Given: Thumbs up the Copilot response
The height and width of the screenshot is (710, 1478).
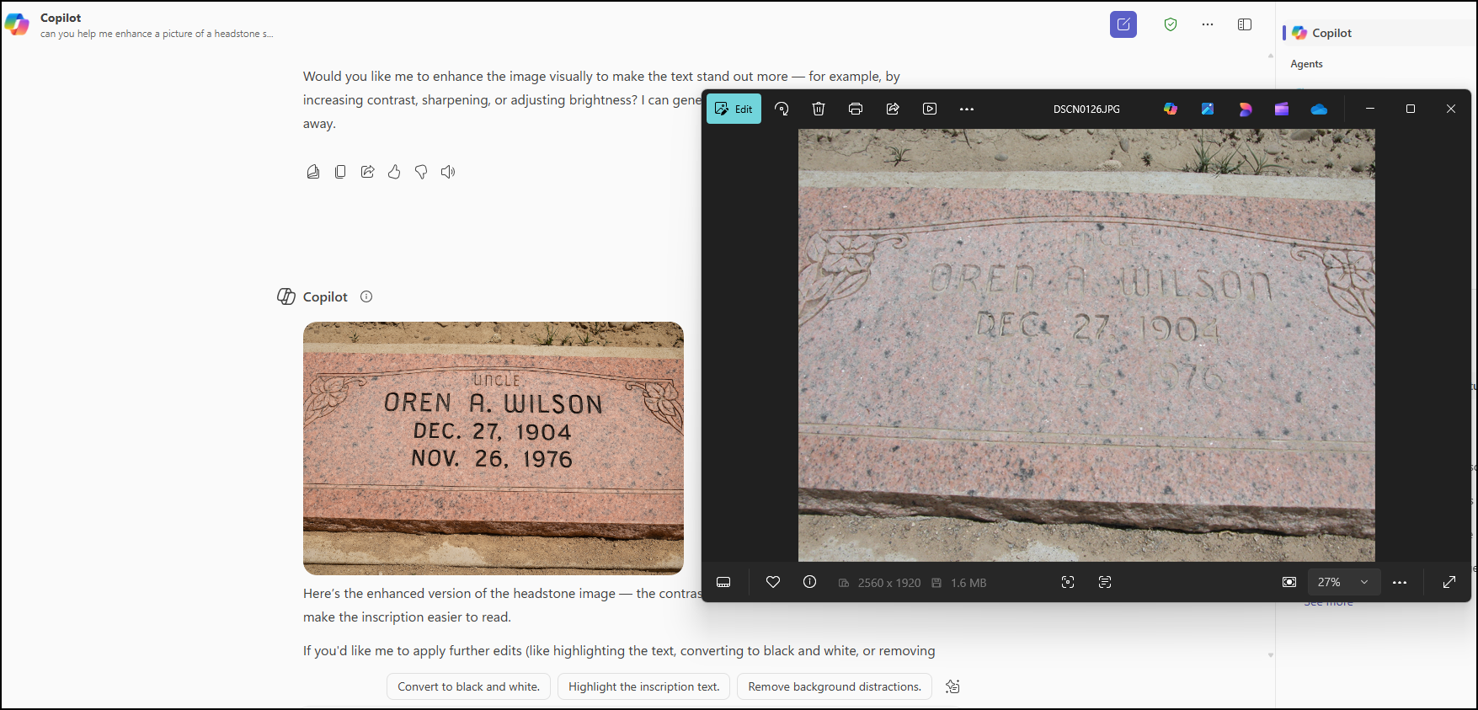Looking at the screenshot, I should [394, 172].
